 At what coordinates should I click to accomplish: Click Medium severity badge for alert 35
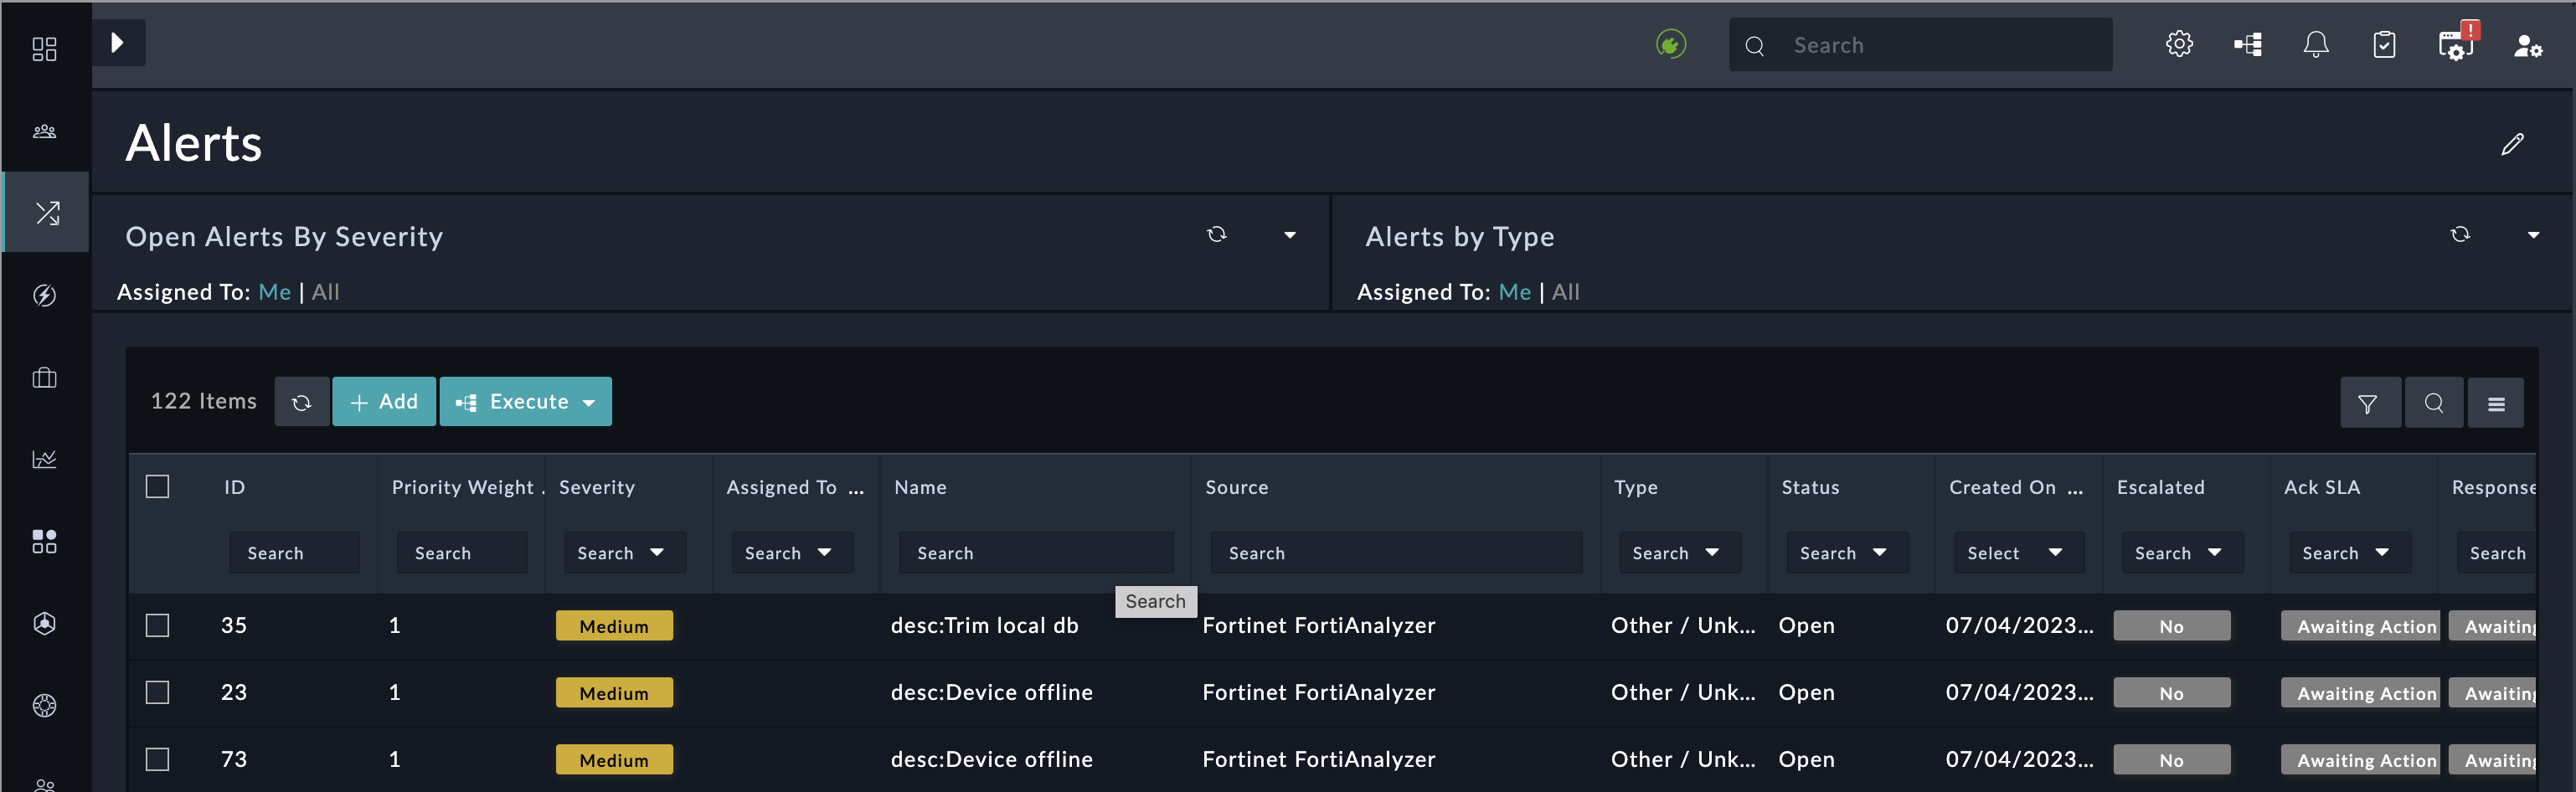pos(614,626)
